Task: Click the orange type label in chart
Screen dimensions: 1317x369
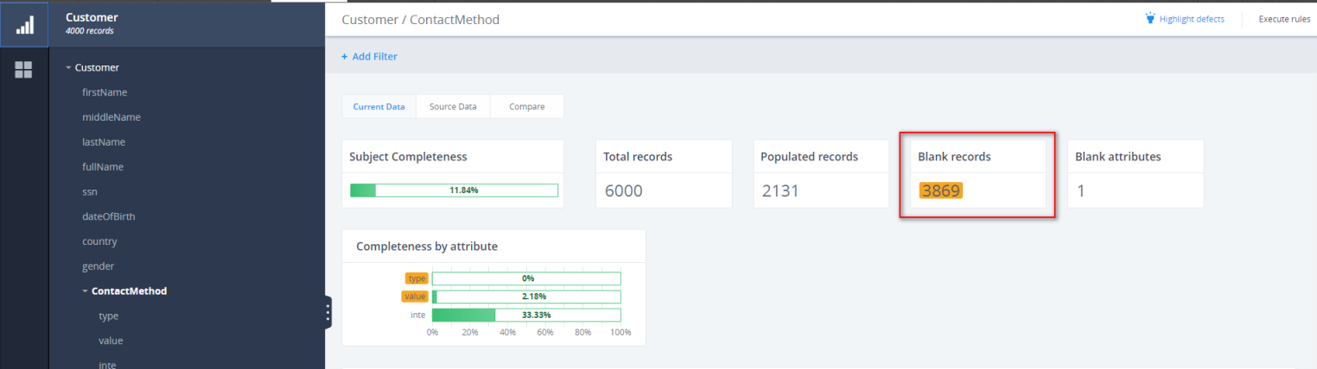Action: click(417, 278)
